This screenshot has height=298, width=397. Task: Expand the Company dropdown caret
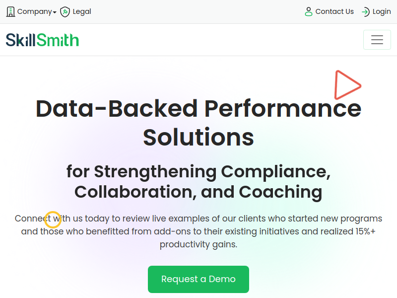(55, 12)
